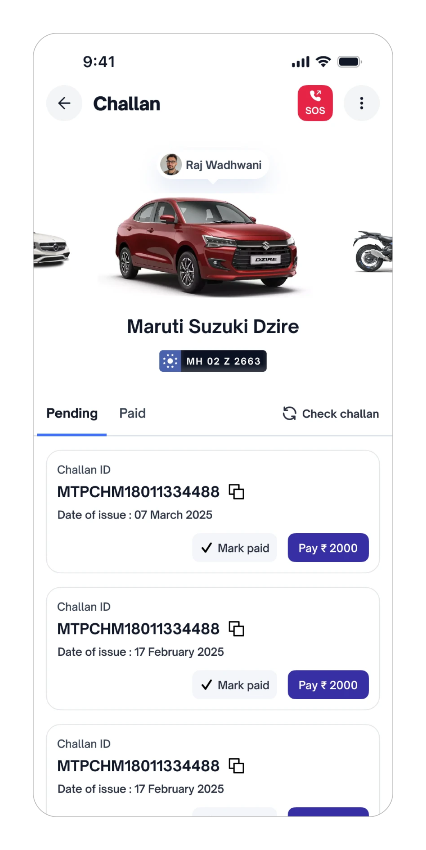Copy the third card's challan ID
Image resolution: width=426 pixels, height=850 pixels.
click(x=236, y=766)
